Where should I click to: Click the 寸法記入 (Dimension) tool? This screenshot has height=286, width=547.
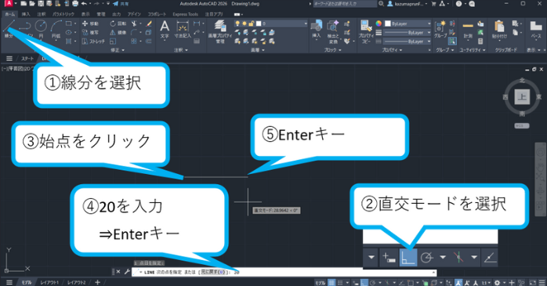click(x=183, y=29)
